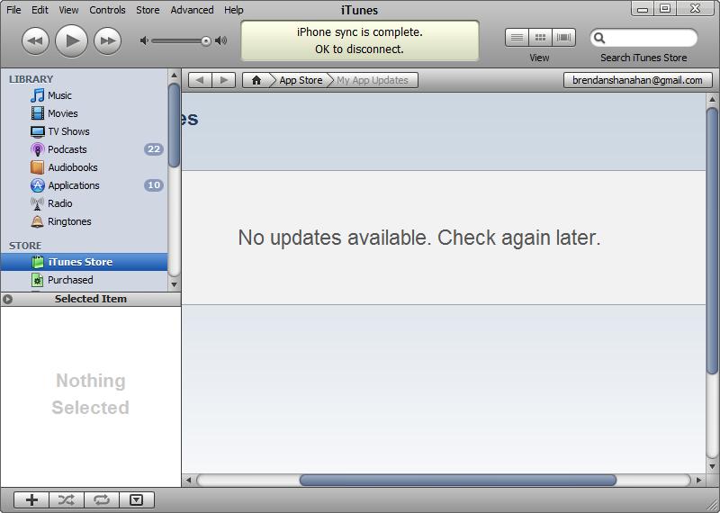
Task: Click the sidebar scrollbar down arrow
Action: 174,284
